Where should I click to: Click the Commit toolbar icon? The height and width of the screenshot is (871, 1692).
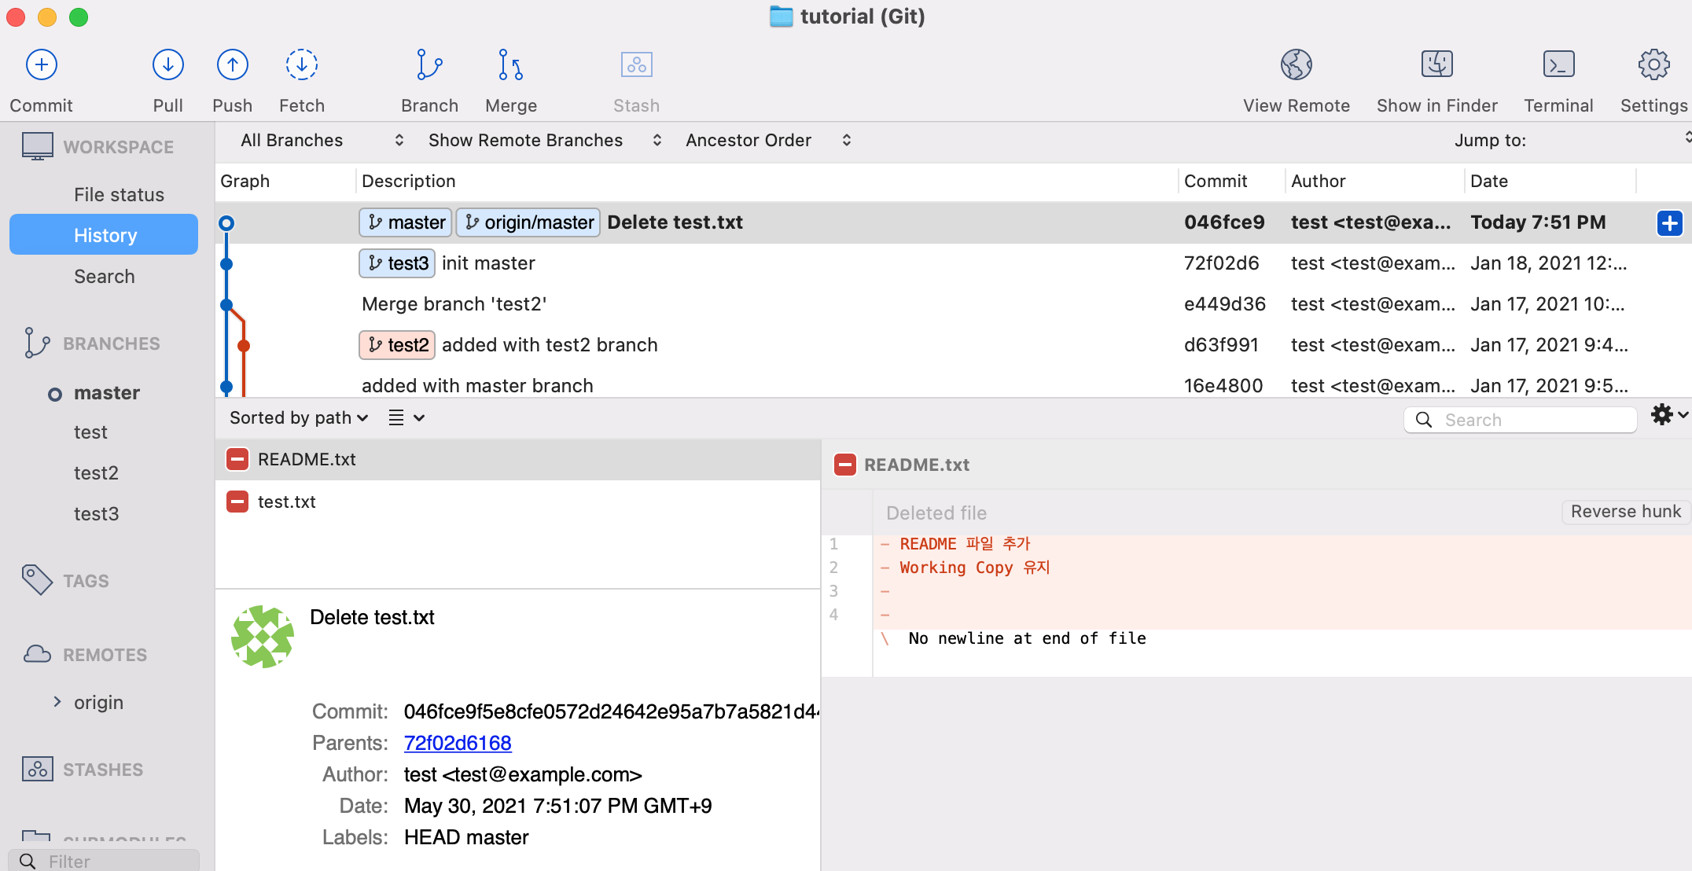pyautogui.click(x=42, y=65)
